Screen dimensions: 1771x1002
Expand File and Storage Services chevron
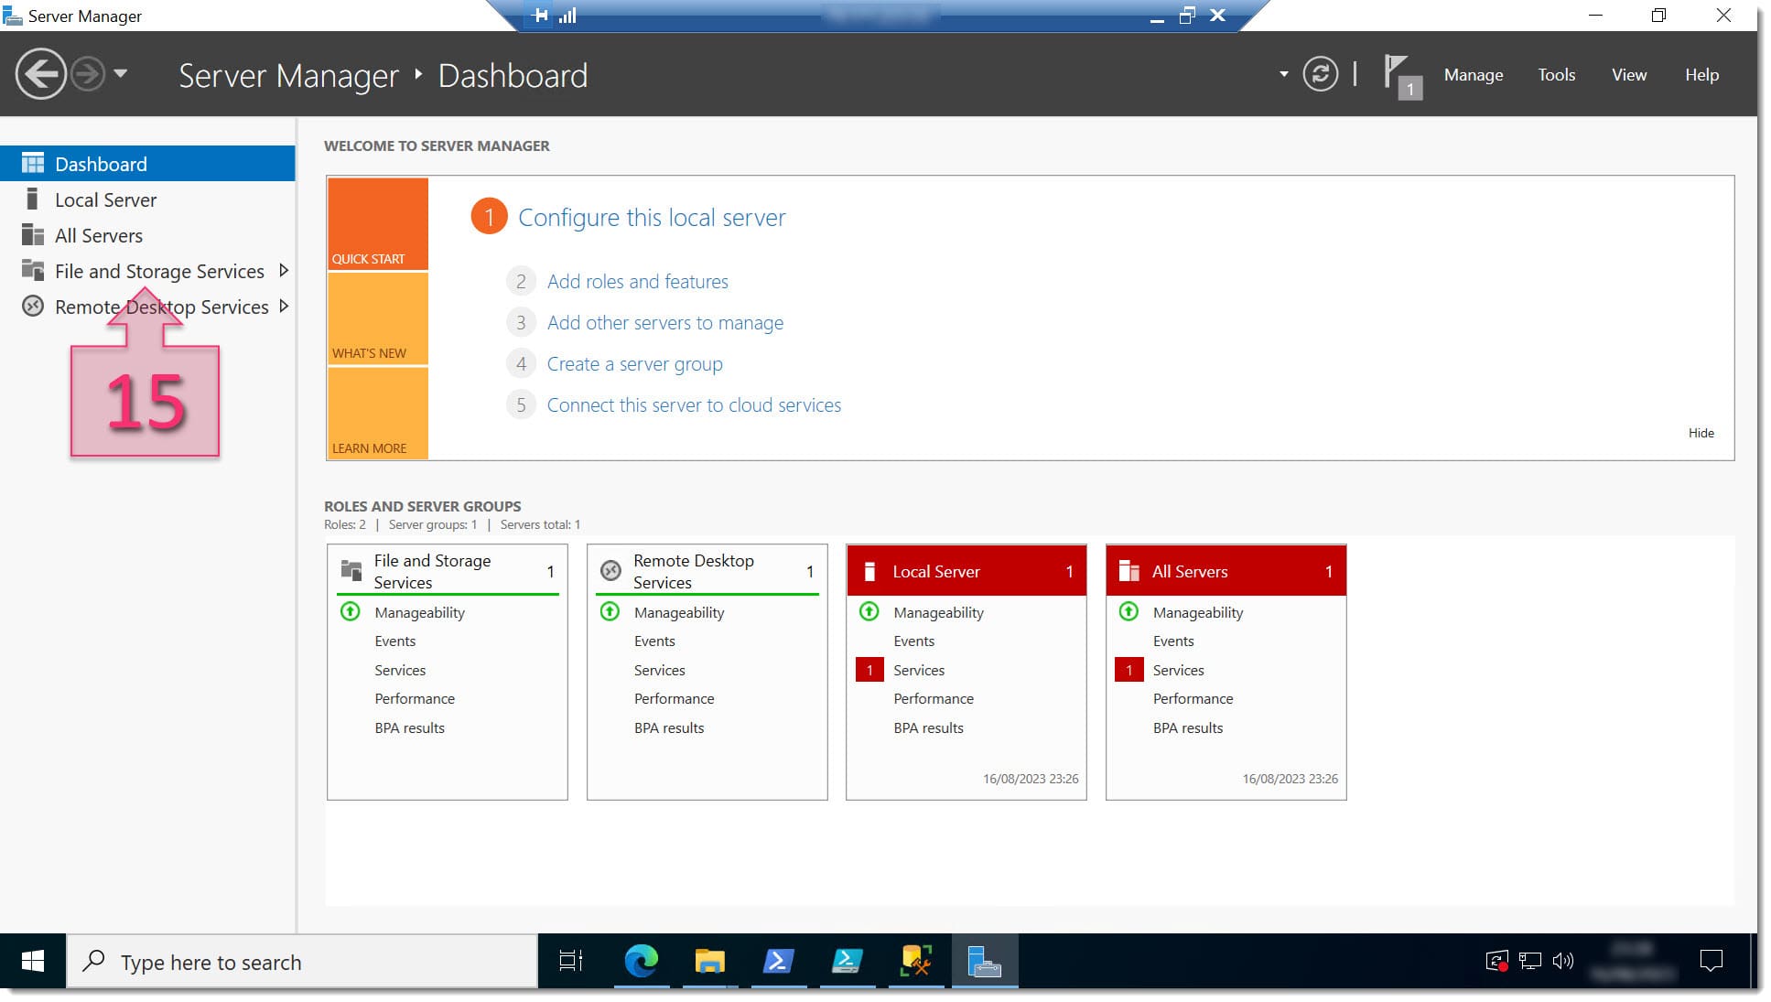pos(284,271)
